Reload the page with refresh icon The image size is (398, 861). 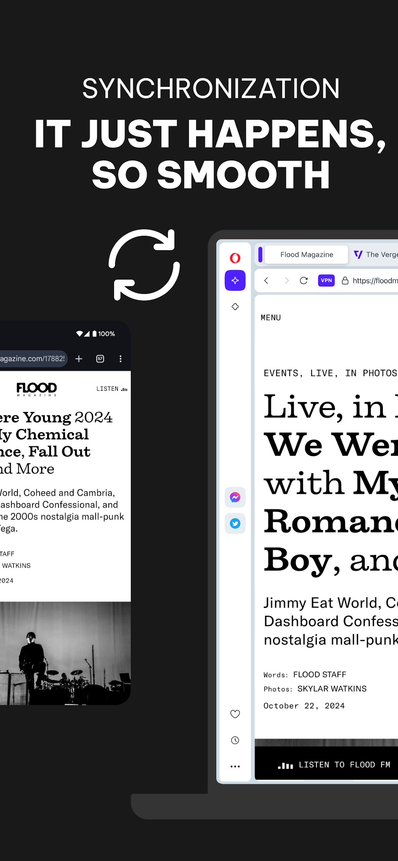point(303,280)
